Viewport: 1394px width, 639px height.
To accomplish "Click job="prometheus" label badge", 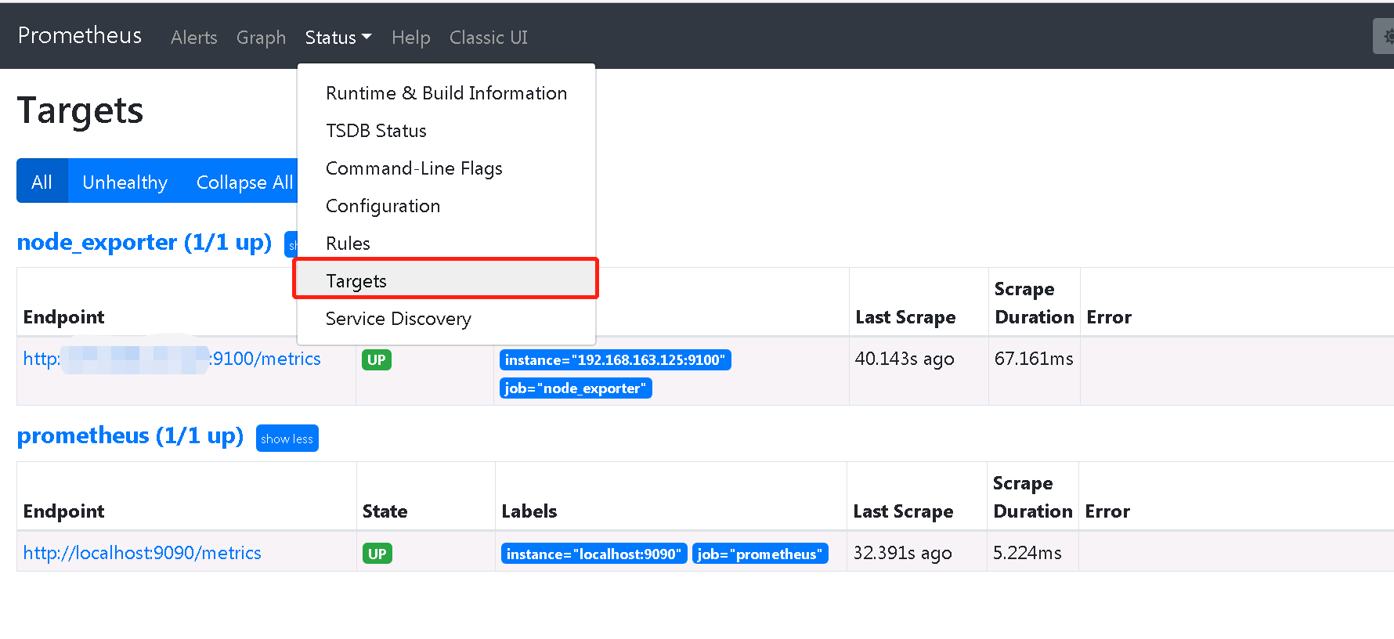I will (x=760, y=554).
